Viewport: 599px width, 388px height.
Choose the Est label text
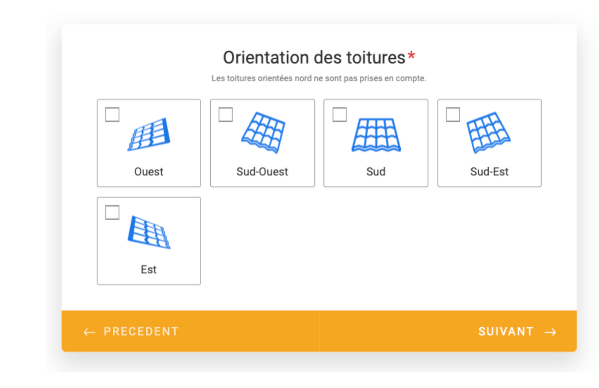point(149,270)
